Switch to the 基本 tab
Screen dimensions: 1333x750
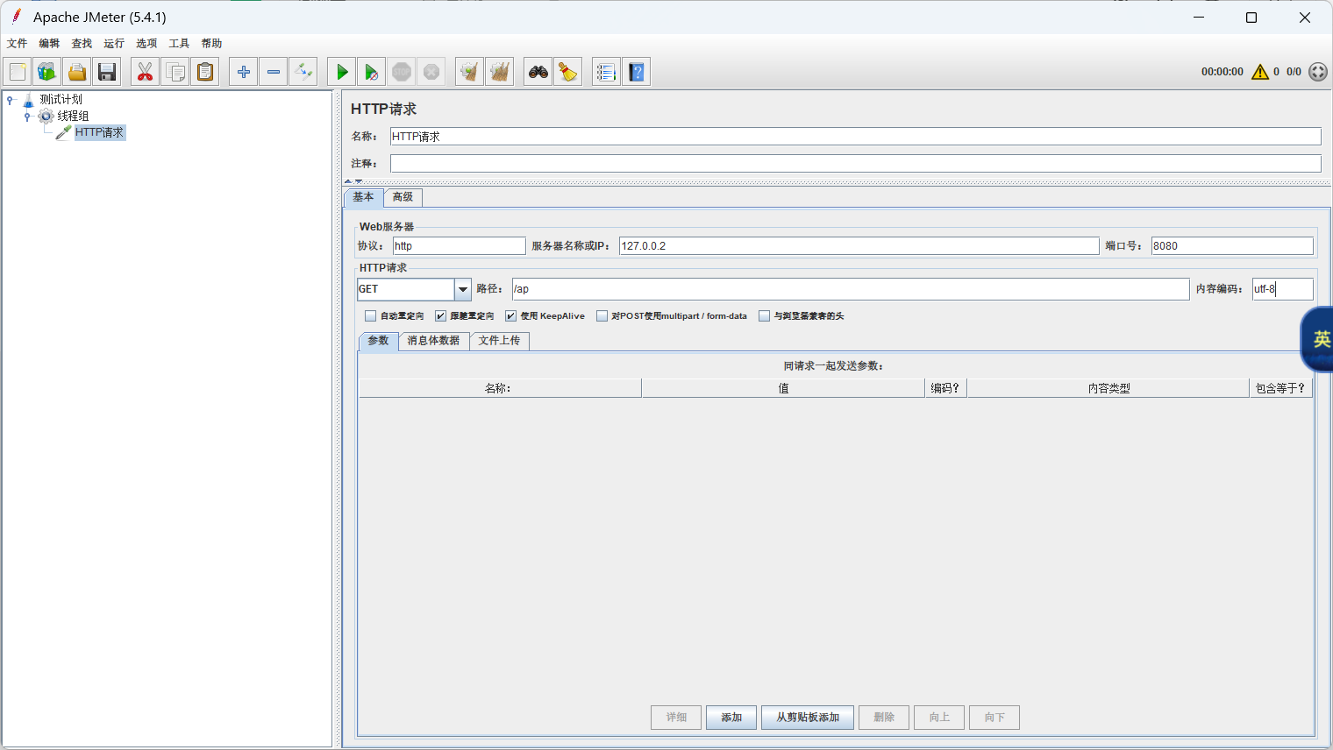[363, 197]
